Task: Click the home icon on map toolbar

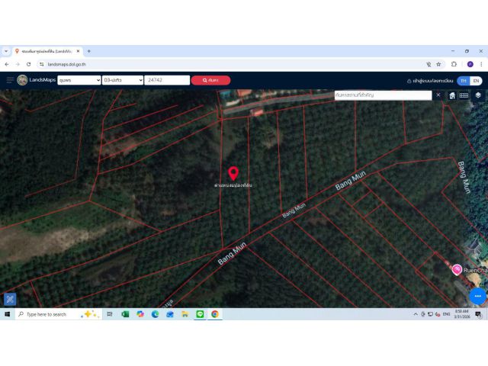Action: (452, 95)
